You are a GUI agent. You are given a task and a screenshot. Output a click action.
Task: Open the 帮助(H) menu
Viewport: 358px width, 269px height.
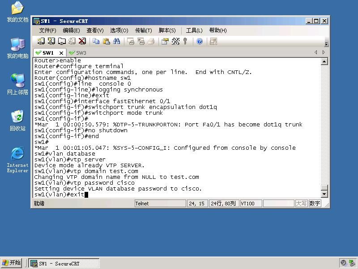click(x=218, y=30)
